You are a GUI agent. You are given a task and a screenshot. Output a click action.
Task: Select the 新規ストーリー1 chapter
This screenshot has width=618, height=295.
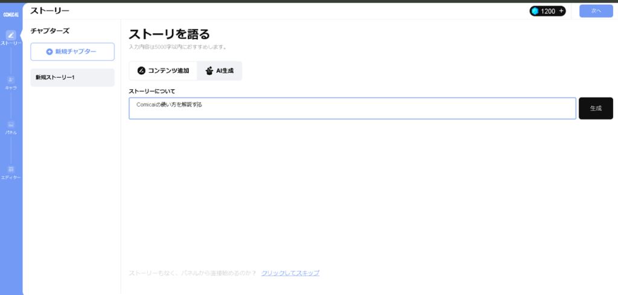tap(72, 77)
